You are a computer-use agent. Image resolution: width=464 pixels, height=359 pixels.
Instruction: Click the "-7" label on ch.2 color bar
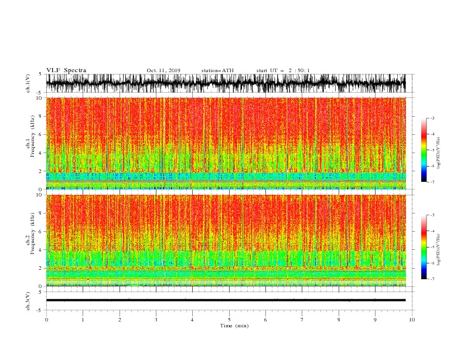click(432, 279)
